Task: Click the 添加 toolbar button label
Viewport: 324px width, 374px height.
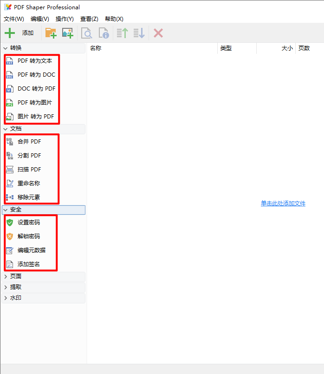Action: coord(28,33)
